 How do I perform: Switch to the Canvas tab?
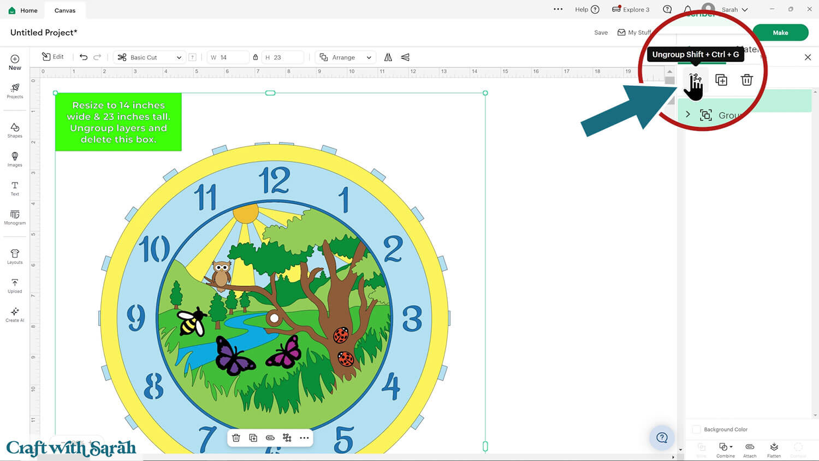(x=65, y=10)
